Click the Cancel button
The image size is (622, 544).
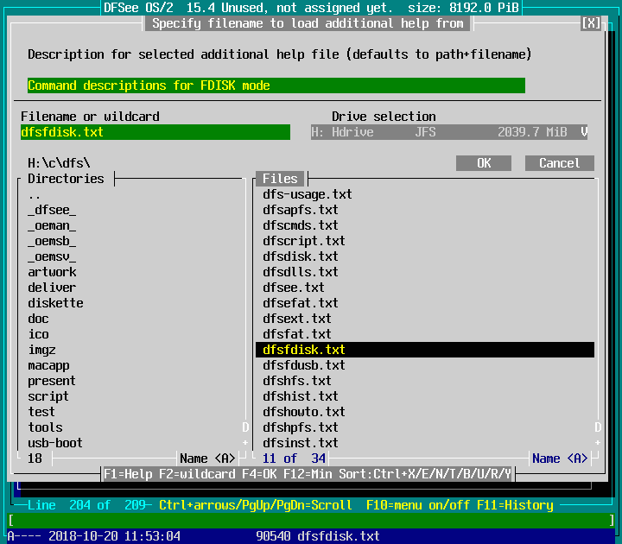coord(559,163)
